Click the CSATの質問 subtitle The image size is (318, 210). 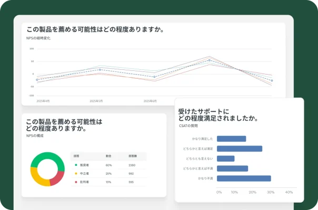(x=188, y=126)
